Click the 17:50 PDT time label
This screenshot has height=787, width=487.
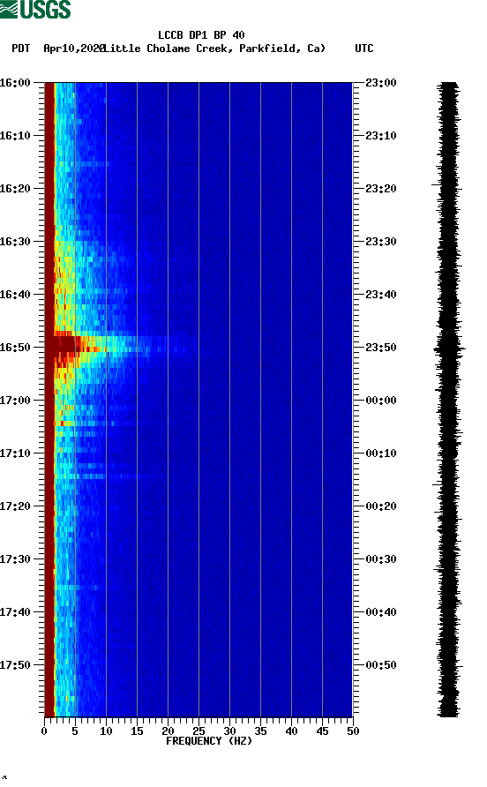pos(15,665)
